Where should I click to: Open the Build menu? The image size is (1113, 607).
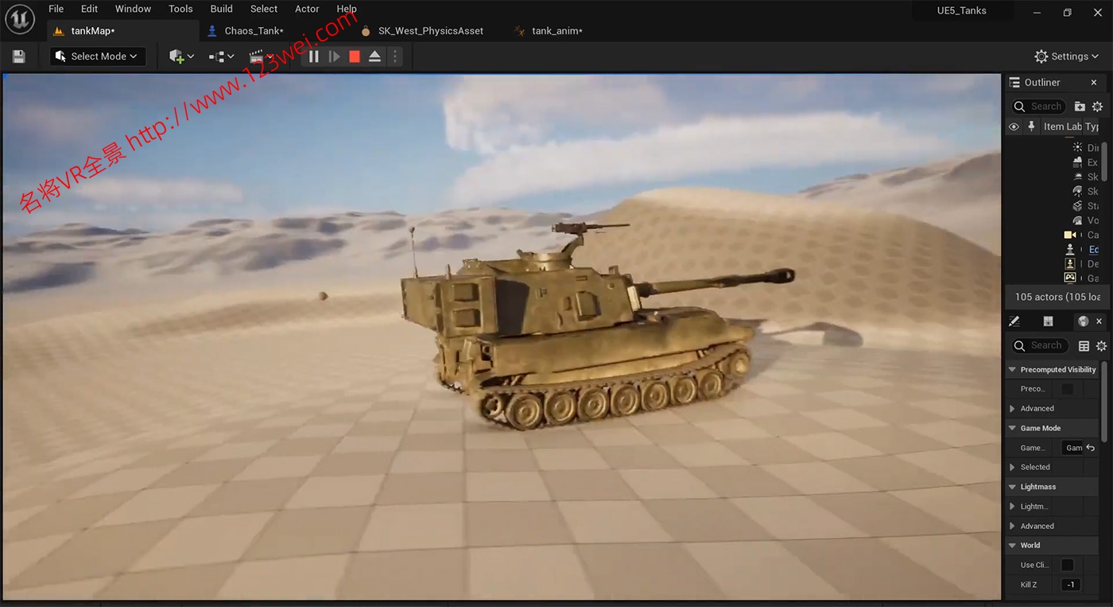tap(221, 9)
